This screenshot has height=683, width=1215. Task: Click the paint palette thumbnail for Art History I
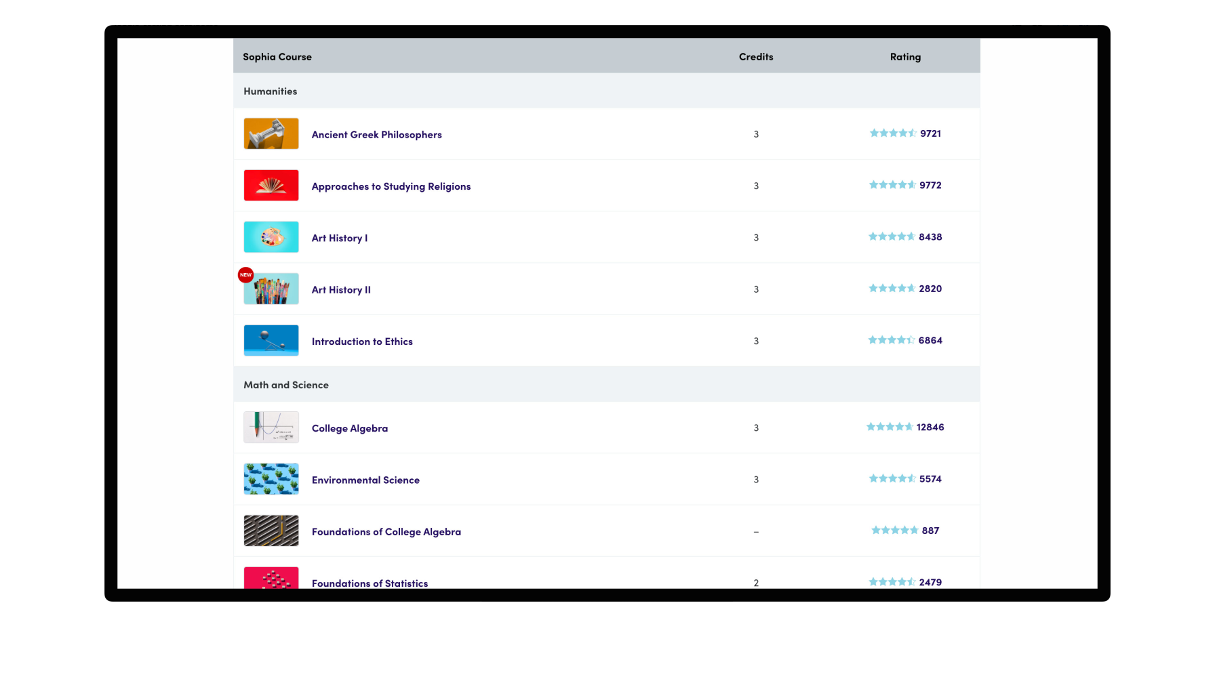point(271,237)
